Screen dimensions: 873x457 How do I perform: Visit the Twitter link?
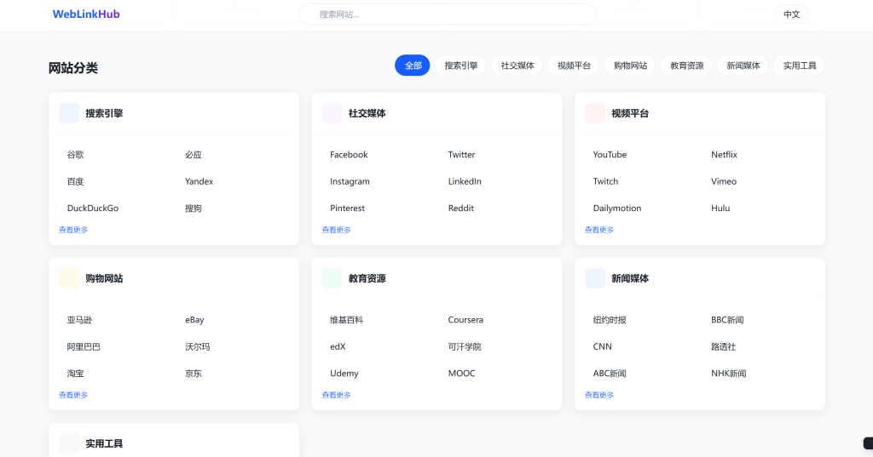tap(461, 155)
